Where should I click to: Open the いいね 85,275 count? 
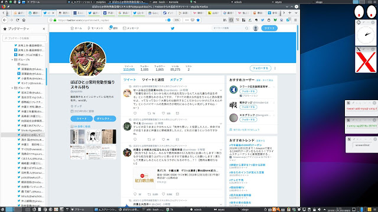coord(175,68)
